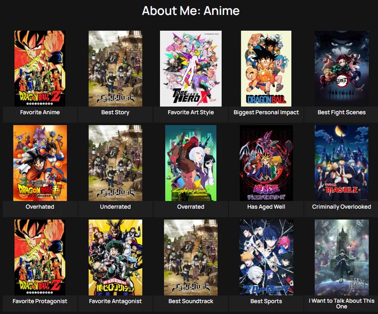The image size is (378, 314).
Task: Click the To Be Hero X poster
Action: tap(191, 68)
